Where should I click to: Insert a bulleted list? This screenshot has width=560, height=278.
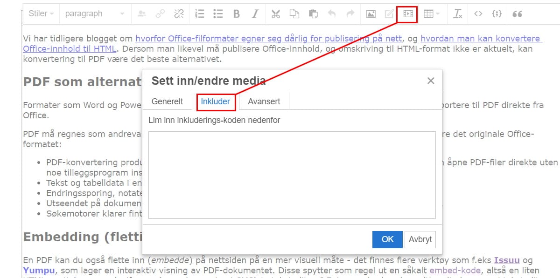coord(218,14)
